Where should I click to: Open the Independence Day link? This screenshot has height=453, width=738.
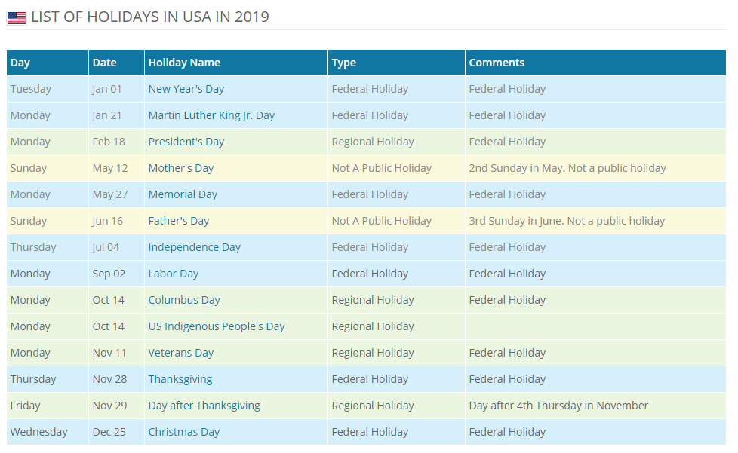(195, 247)
